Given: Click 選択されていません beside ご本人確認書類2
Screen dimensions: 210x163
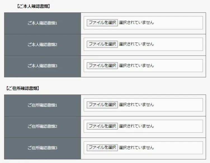Looking at the screenshot, I should tap(136, 44).
